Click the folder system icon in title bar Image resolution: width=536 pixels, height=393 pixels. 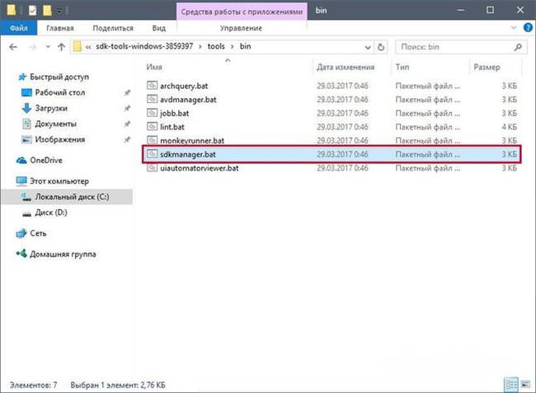12,10
